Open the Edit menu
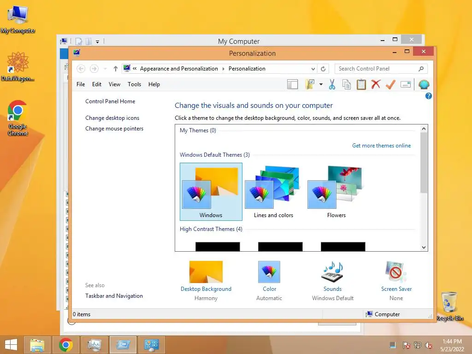 pyautogui.click(x=97, y=84)
